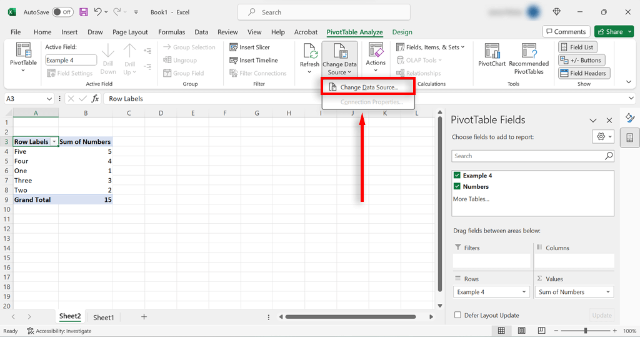
Task: Switch to Page Layout view icon
Action: click(521, 331)
